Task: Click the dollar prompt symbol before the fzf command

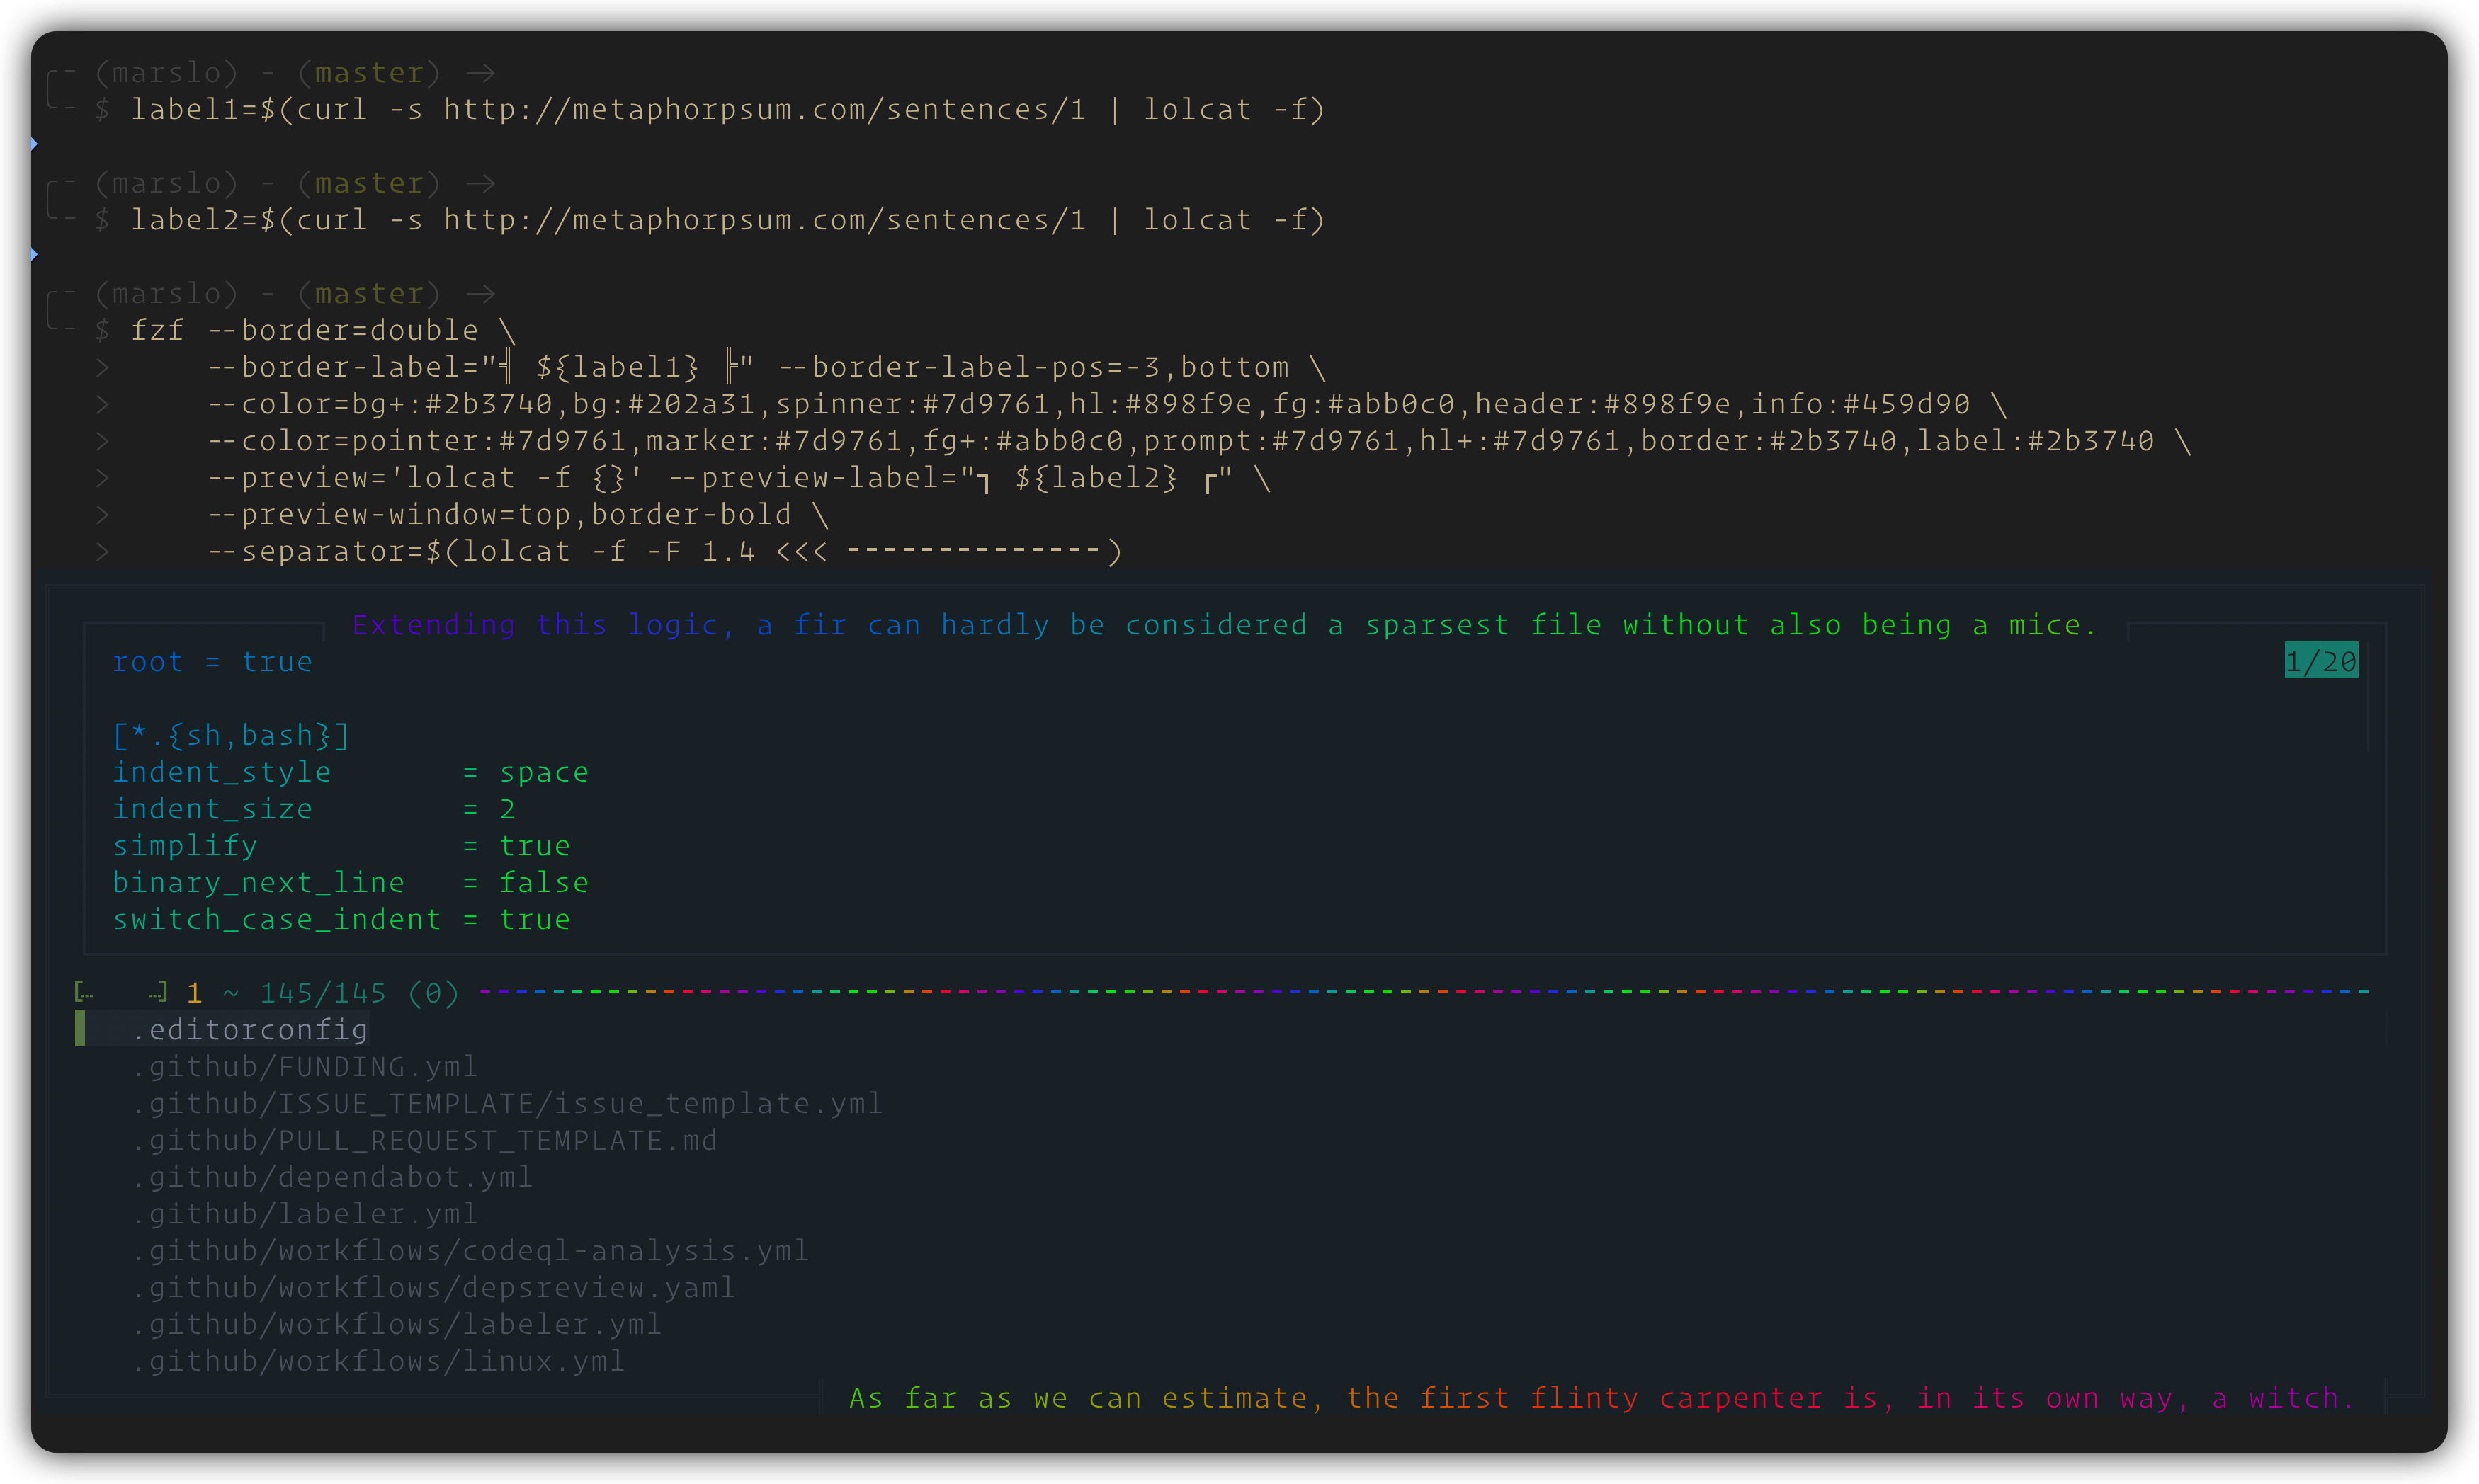Action: [x=102, y=330]
